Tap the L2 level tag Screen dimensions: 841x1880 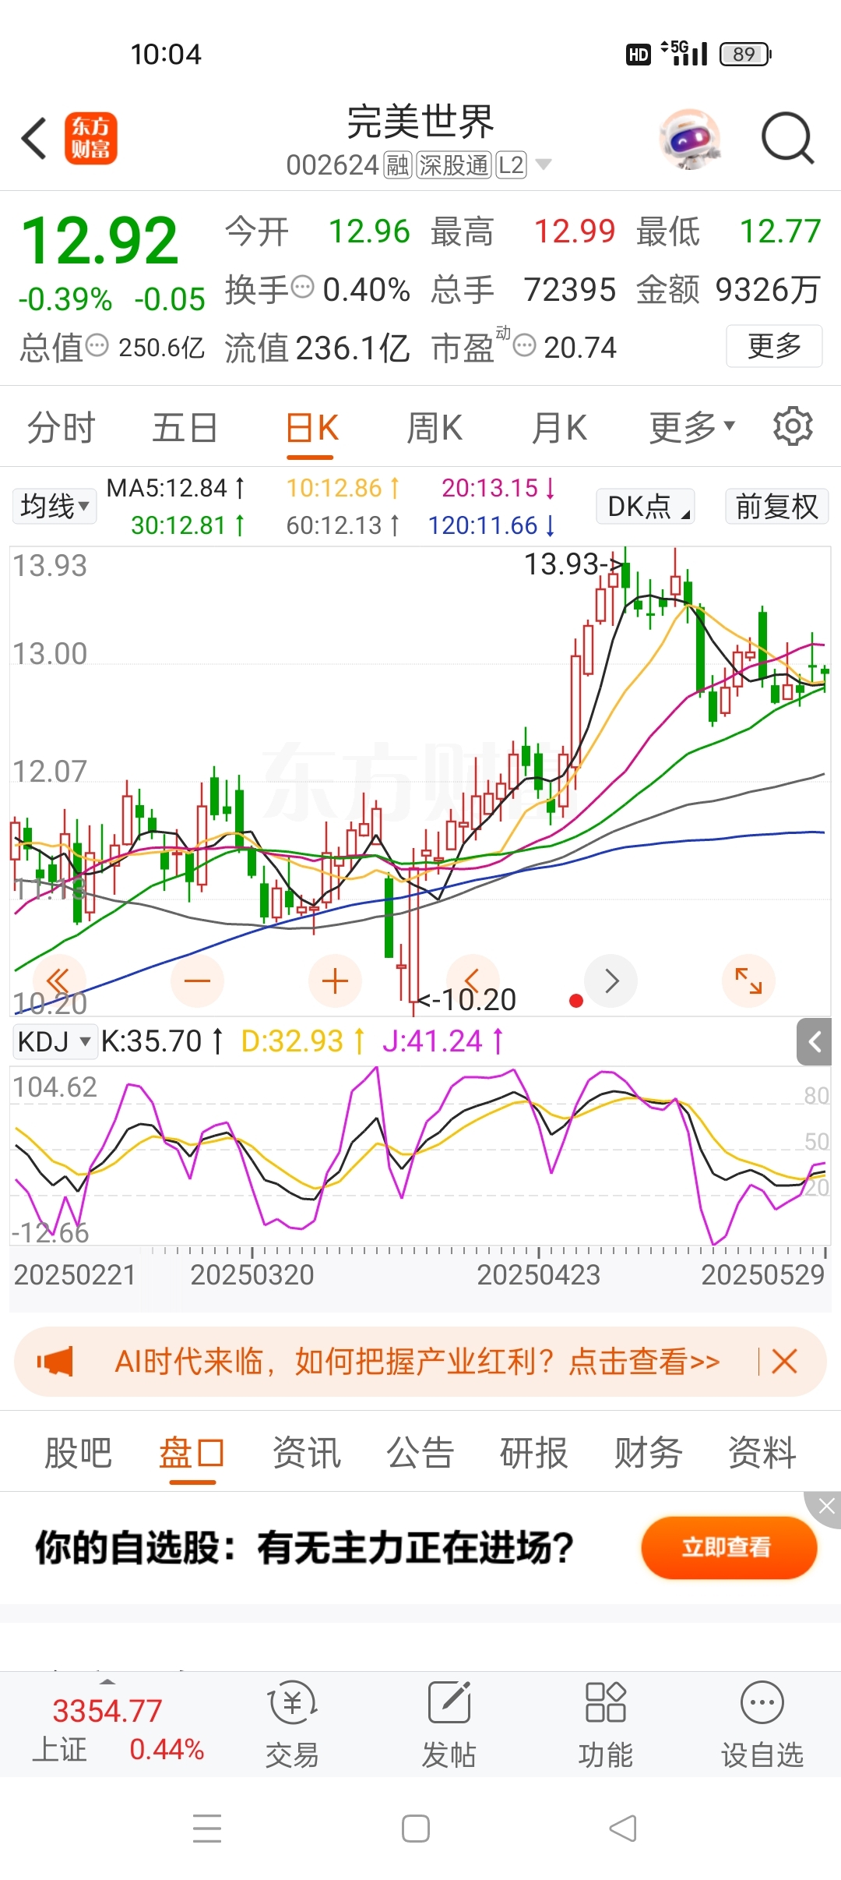click(511, 165)
